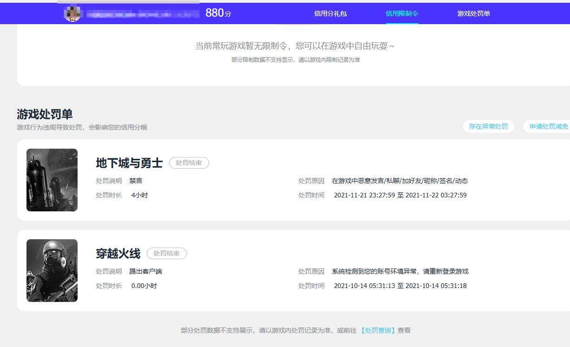Image resolution: width=570 pixels, height=347 pixels.
Task: Click the 游戏处罚单 section heading
Action: (x=45, y=114)
